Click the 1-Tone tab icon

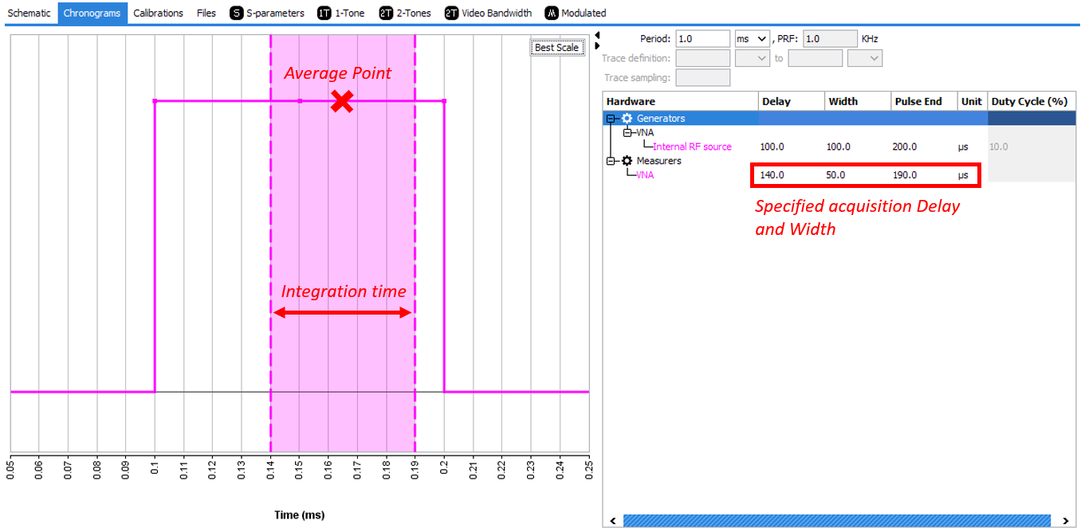click(324, 13)
